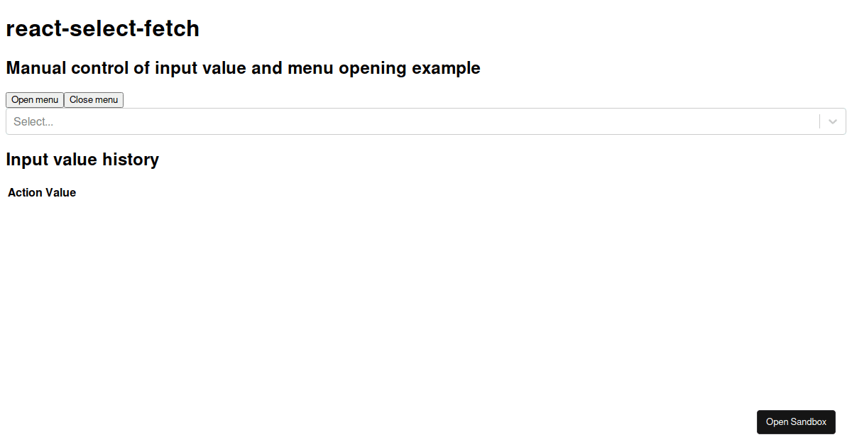Click inside the select box to open options
This screenshot has width=852, height=447.
tap(355, 121)
